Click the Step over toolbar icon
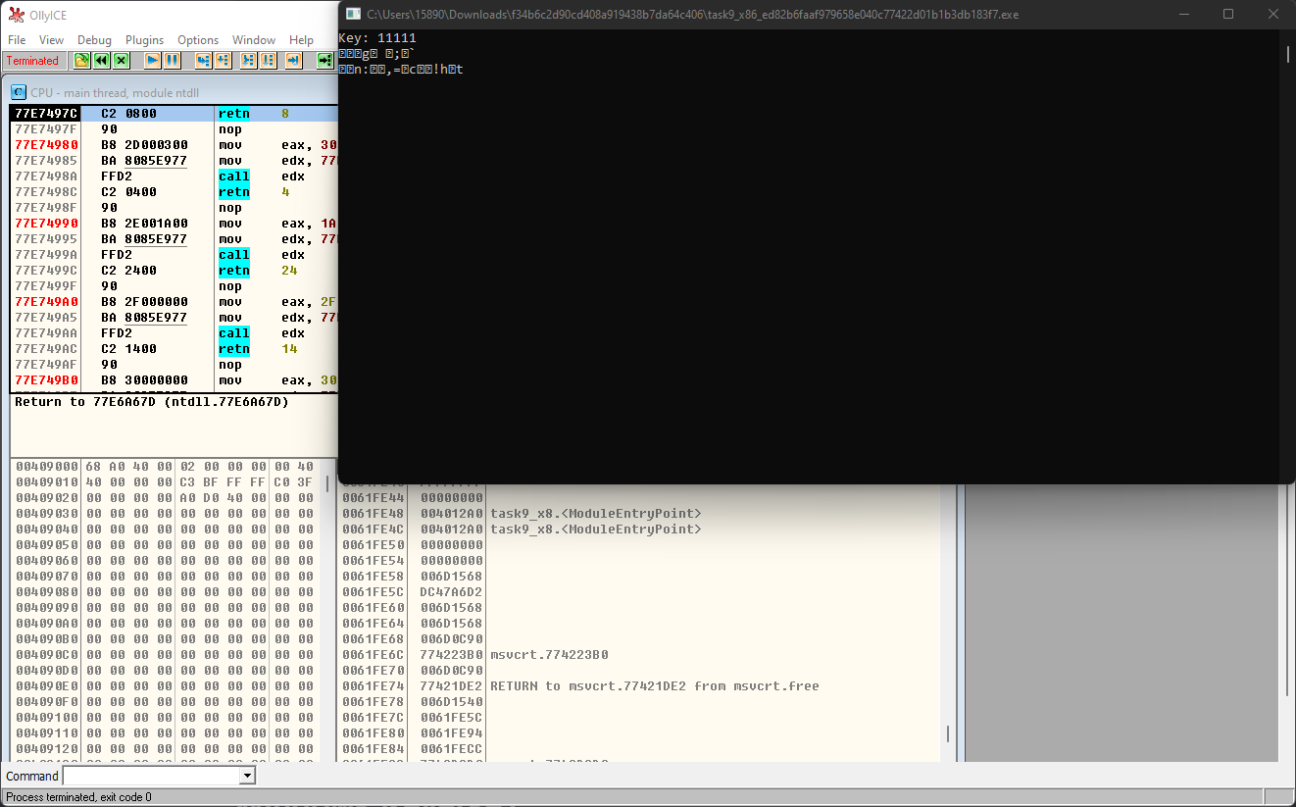1296x807 pixels. (224, 61)
